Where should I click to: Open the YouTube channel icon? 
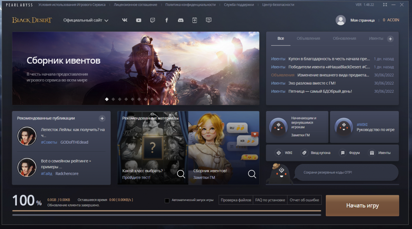pyautogui.click(x=138, y=20)
